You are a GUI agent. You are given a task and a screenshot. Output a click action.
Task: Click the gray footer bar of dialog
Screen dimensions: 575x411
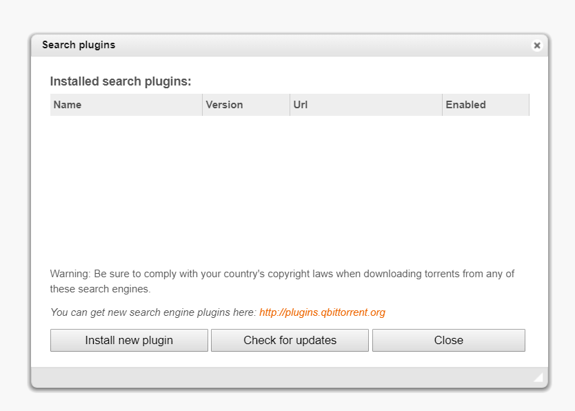click(x=283, y=378)
